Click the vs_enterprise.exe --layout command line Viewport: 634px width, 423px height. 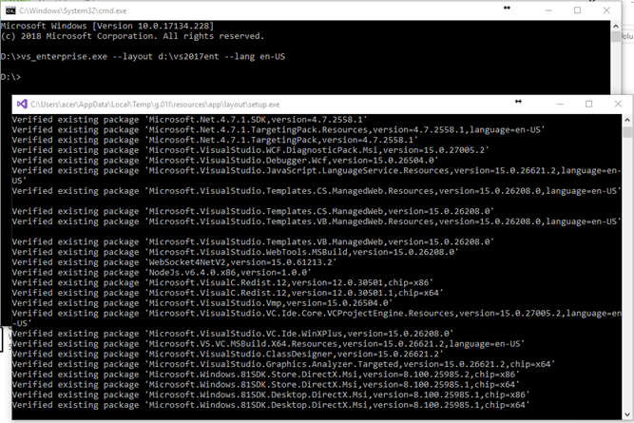143,57
